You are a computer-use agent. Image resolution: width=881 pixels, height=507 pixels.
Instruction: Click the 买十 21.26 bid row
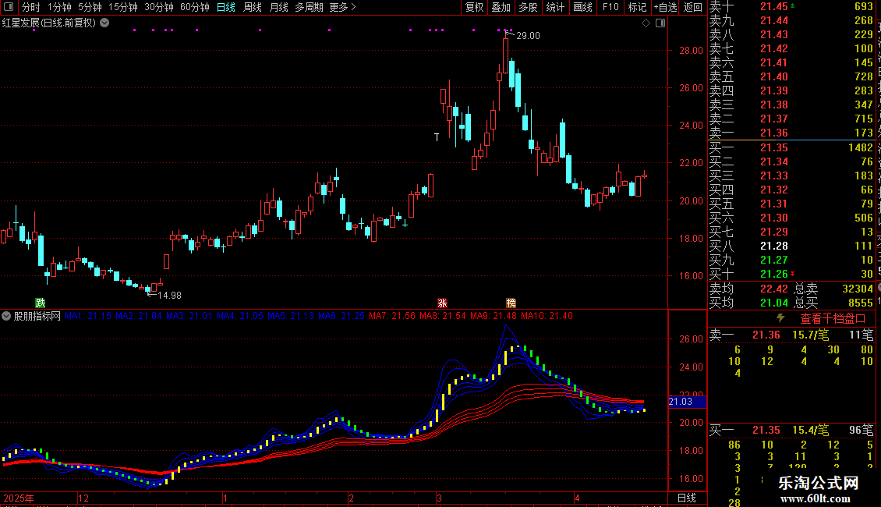click(x=791, y=274)
